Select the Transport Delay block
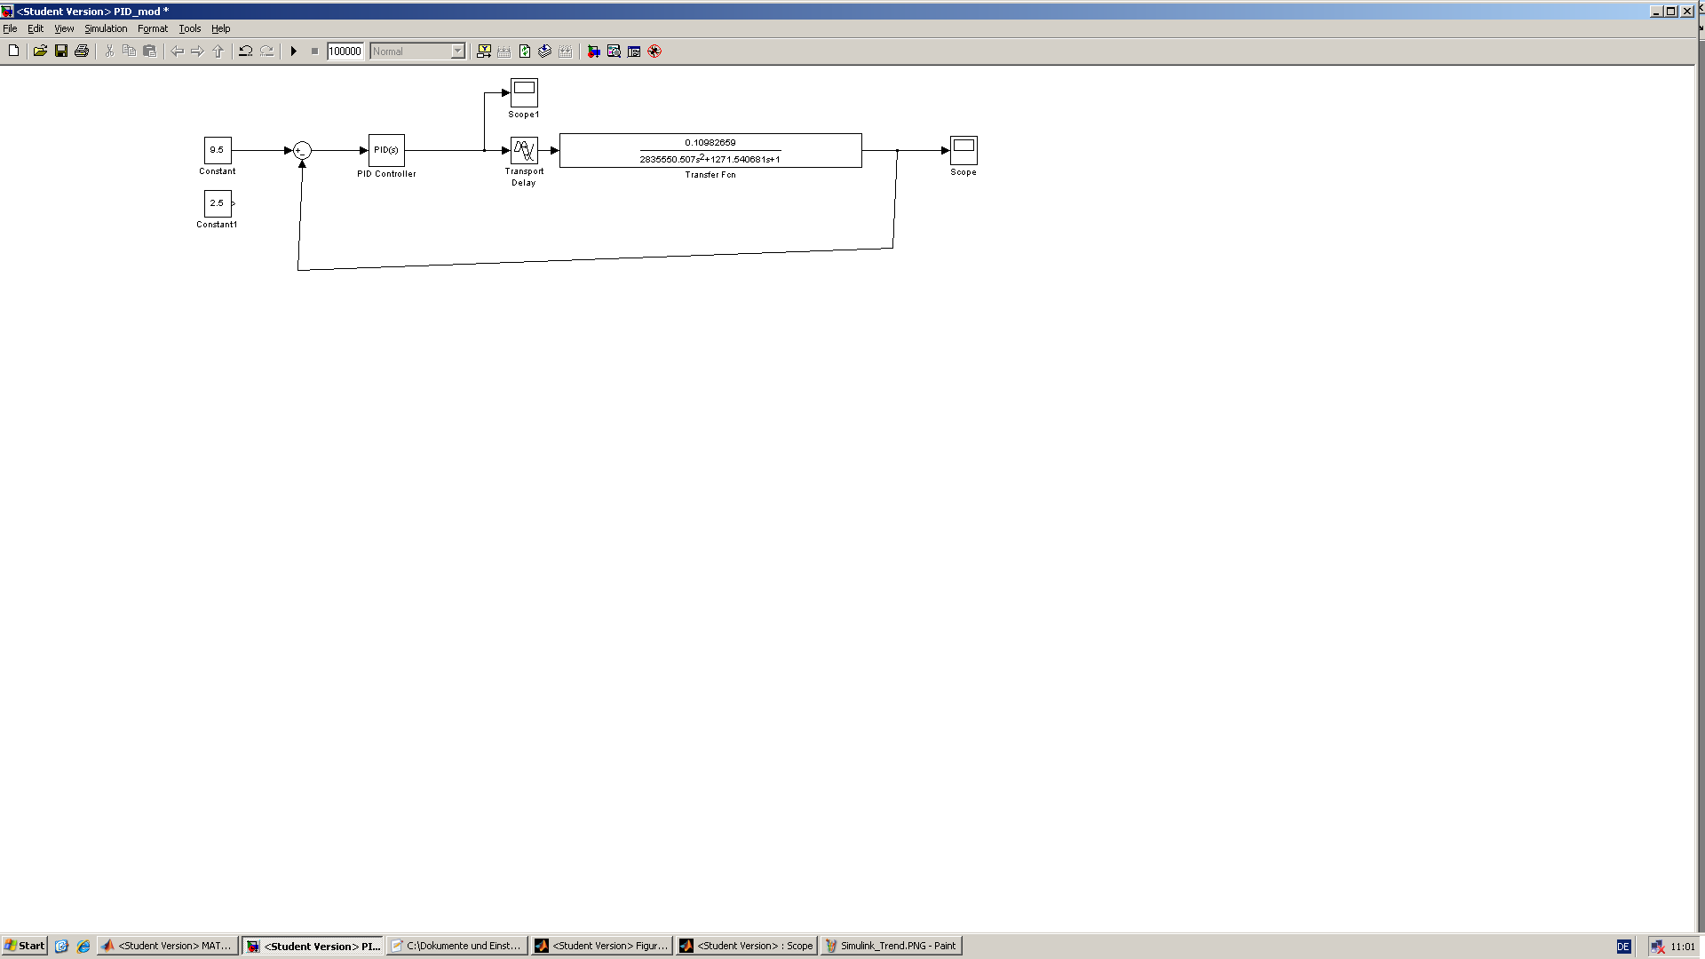This screenshot has width=1705, height=959. coord(524,150)
